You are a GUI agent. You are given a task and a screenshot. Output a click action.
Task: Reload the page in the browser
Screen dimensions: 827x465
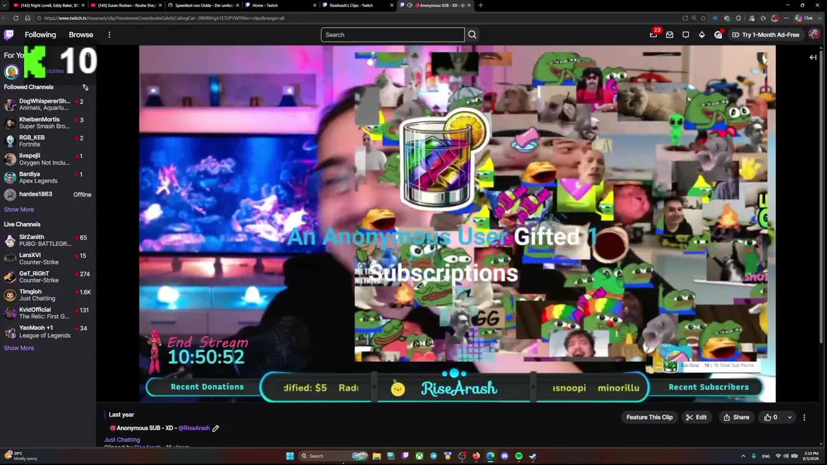coord(16,18)
